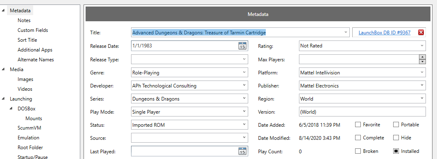Select Metadata in the sidebar tree
The image size is (437, 159).
tap(20, 11)
